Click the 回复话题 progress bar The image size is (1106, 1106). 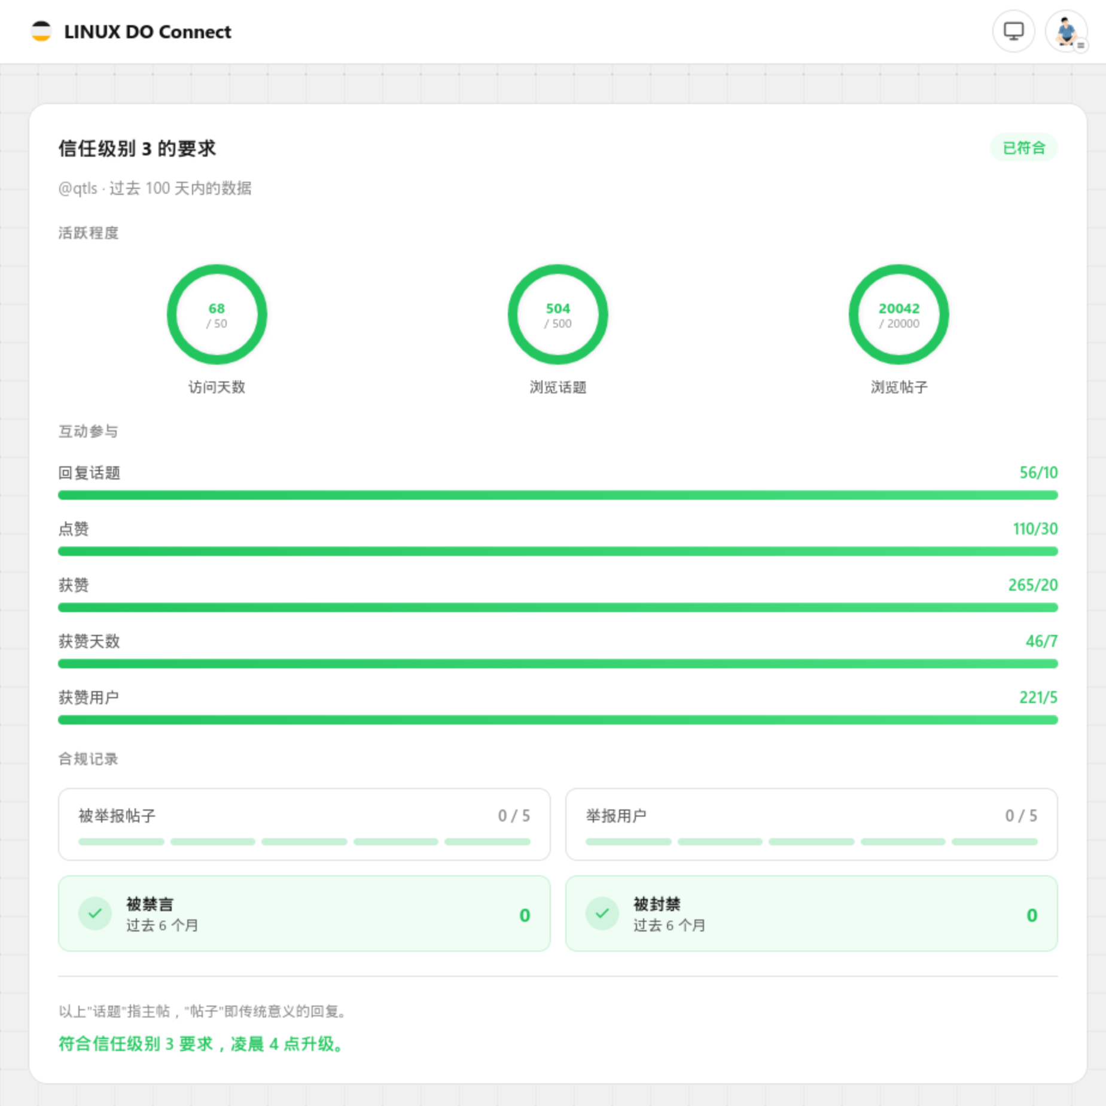(557, 495)
